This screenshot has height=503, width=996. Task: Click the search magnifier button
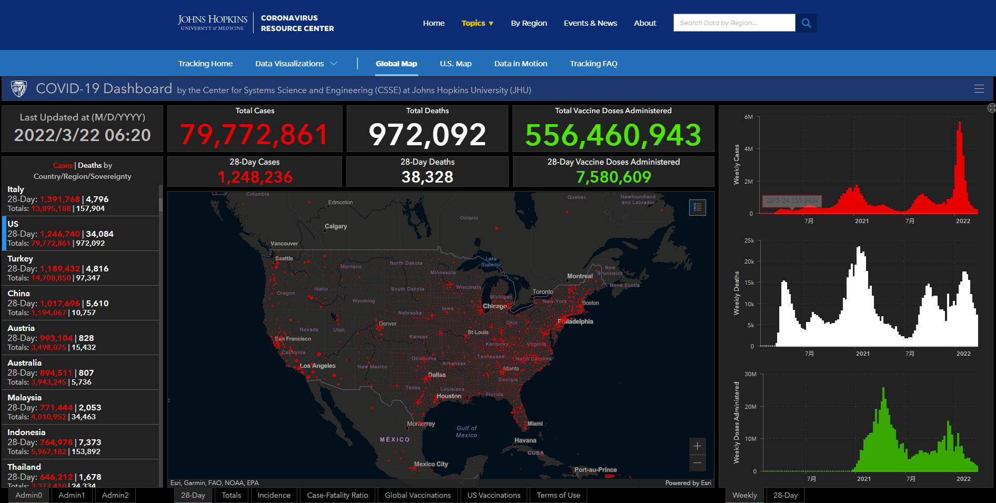[x=806, y=23]
